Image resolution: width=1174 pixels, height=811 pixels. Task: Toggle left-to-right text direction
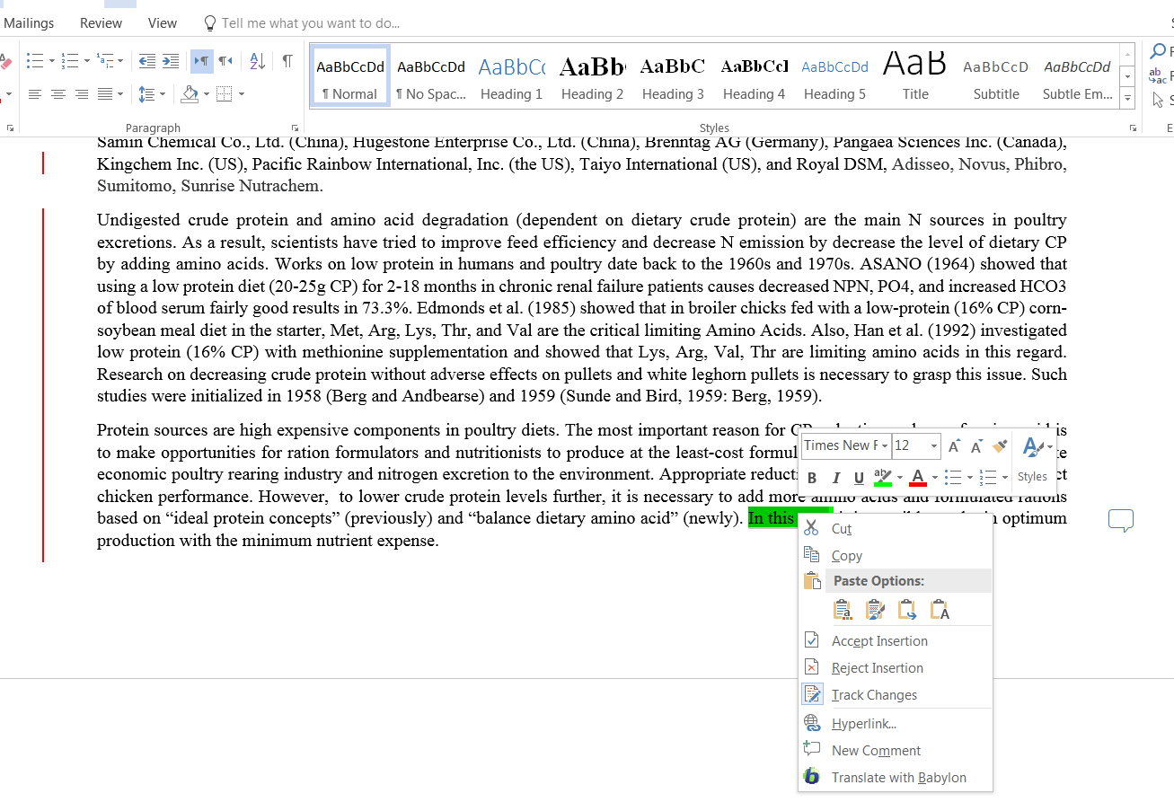pos(201,61)
